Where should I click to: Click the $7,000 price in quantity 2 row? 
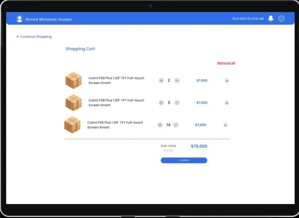[x=202, y=80]
